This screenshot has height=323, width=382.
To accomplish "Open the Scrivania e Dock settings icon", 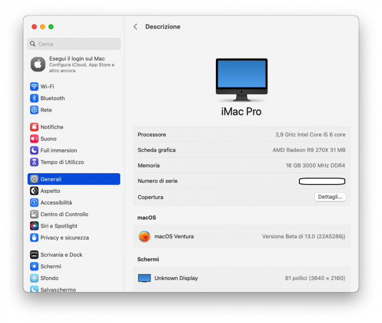I will (34, 254).
